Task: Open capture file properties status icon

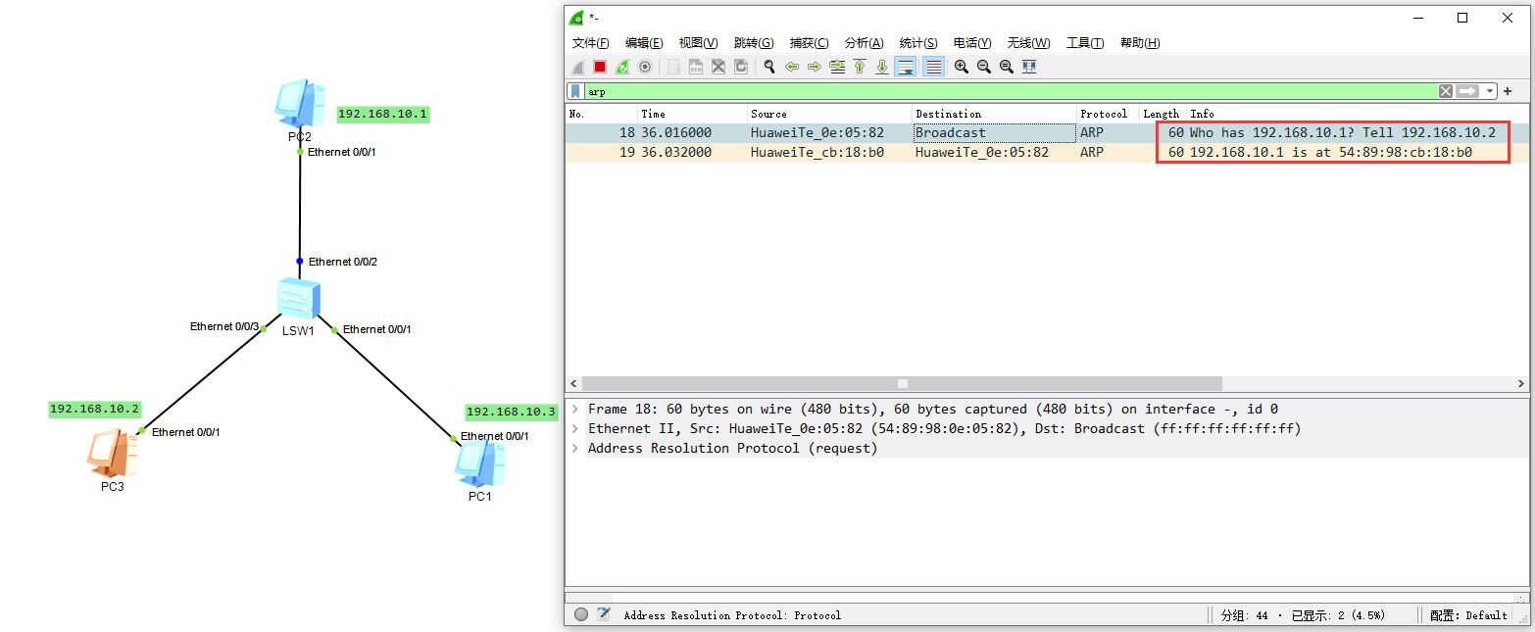Action: point(604,614)
